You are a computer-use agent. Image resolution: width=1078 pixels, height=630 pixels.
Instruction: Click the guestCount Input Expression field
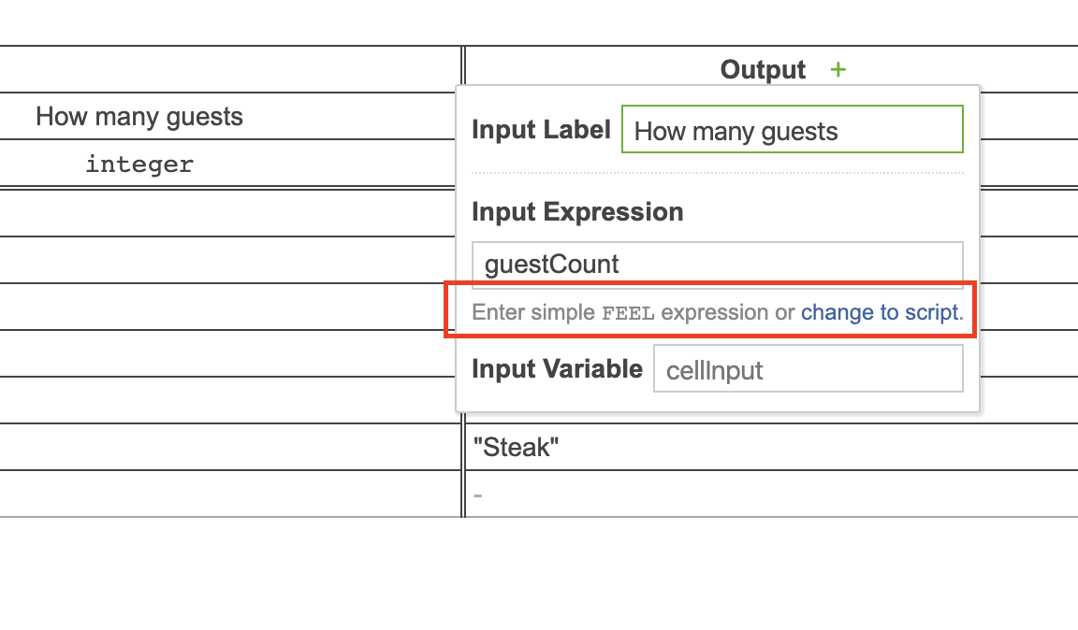[x=717, y=264]
